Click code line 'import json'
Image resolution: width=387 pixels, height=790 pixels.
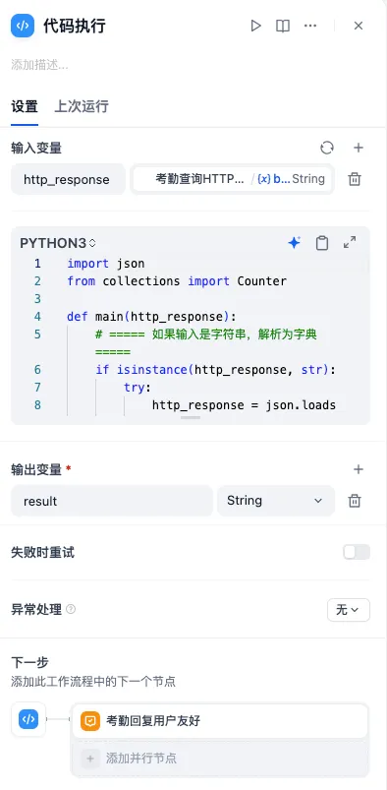pyautogui.click(x=106, y=264)
